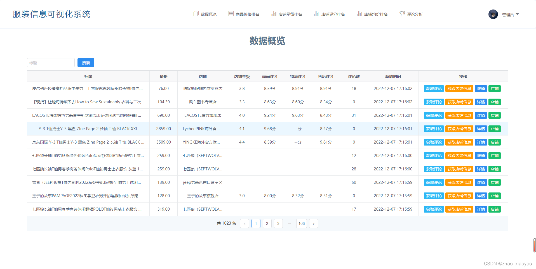Click 详情 for 王子的故事旗舰店 row

[481, 196]
